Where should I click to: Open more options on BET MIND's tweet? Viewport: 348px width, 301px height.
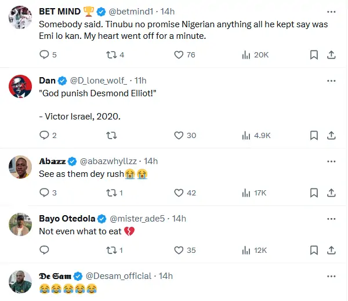(331, 11)
